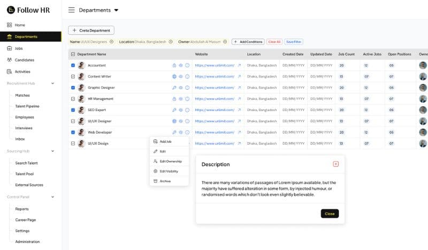This screenshot has height=250, width=428.
Task: Toggle the select-all checkbox in table header
Action: [x=73, y=54]
